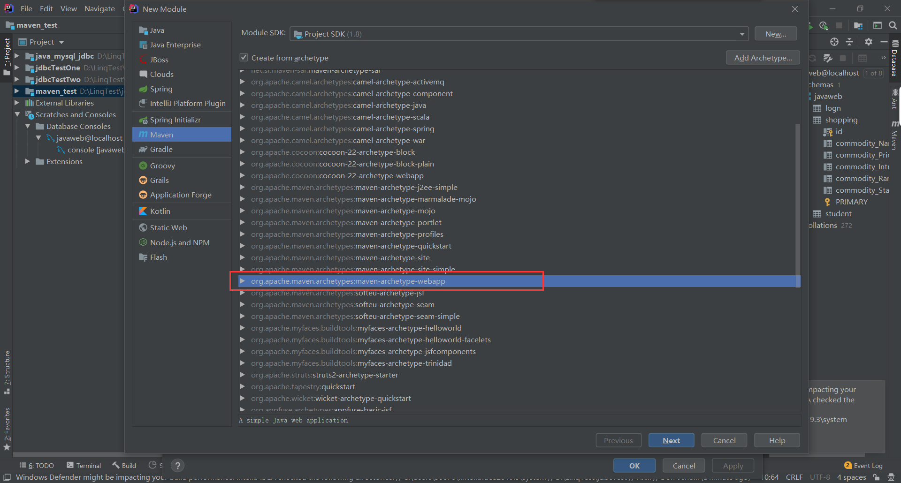Open the Project view dropdown
901x483 pixels.
click(41, 42)
